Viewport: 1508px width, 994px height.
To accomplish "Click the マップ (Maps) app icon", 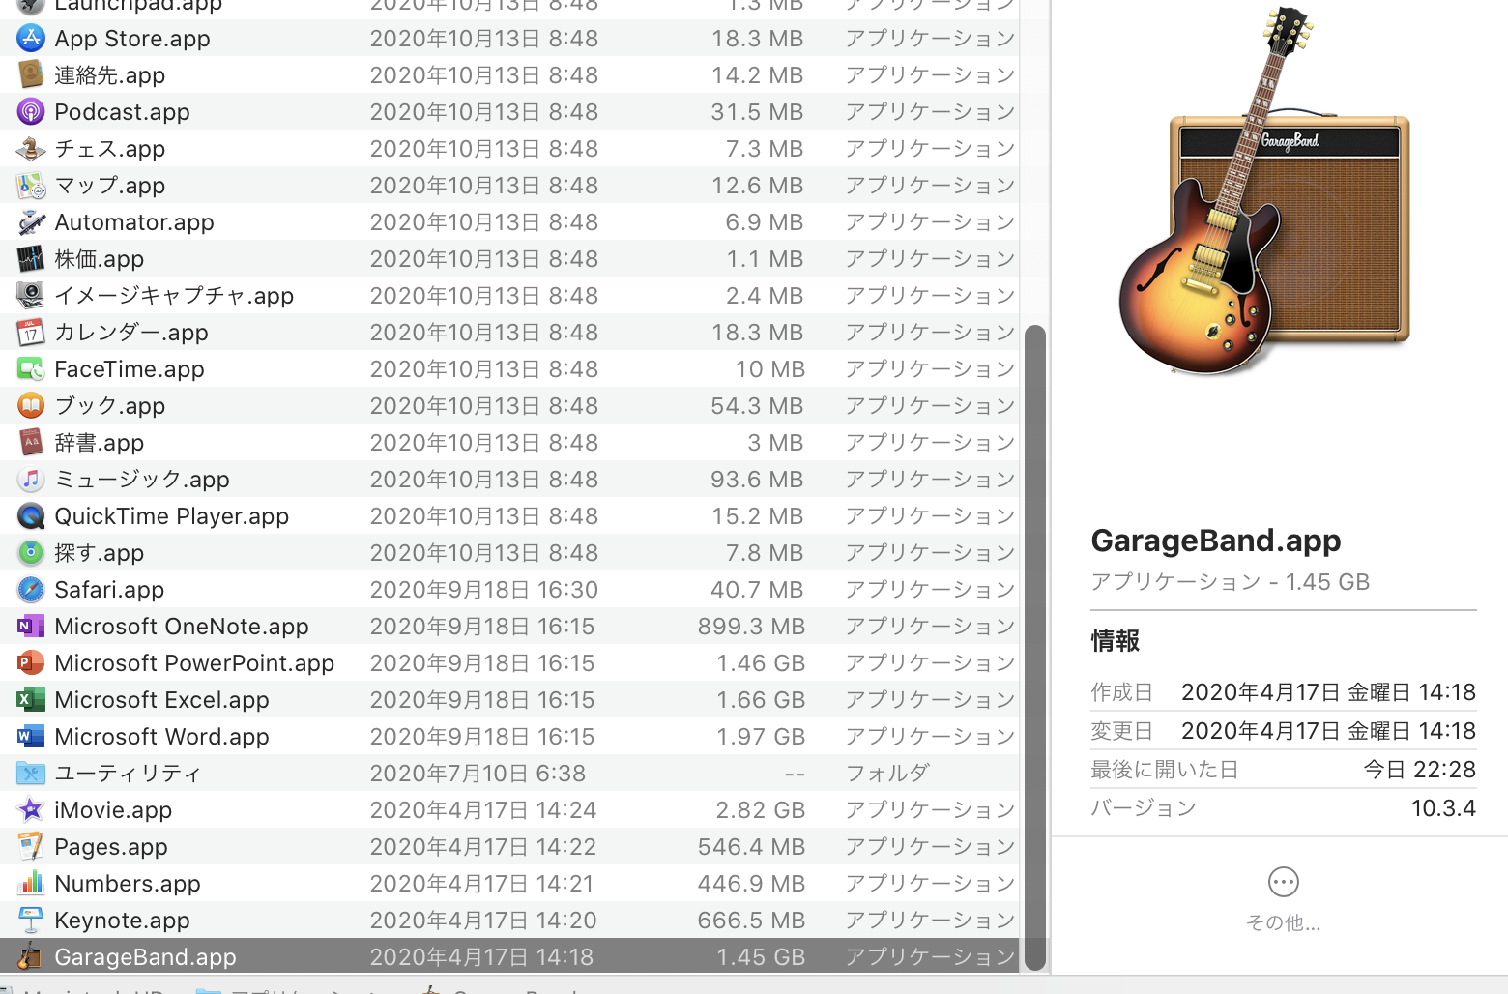I will click(31, 185).
